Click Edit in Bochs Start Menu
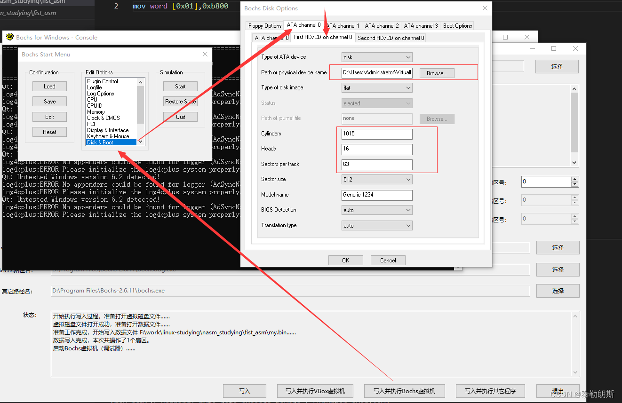 tap(49, 117)
